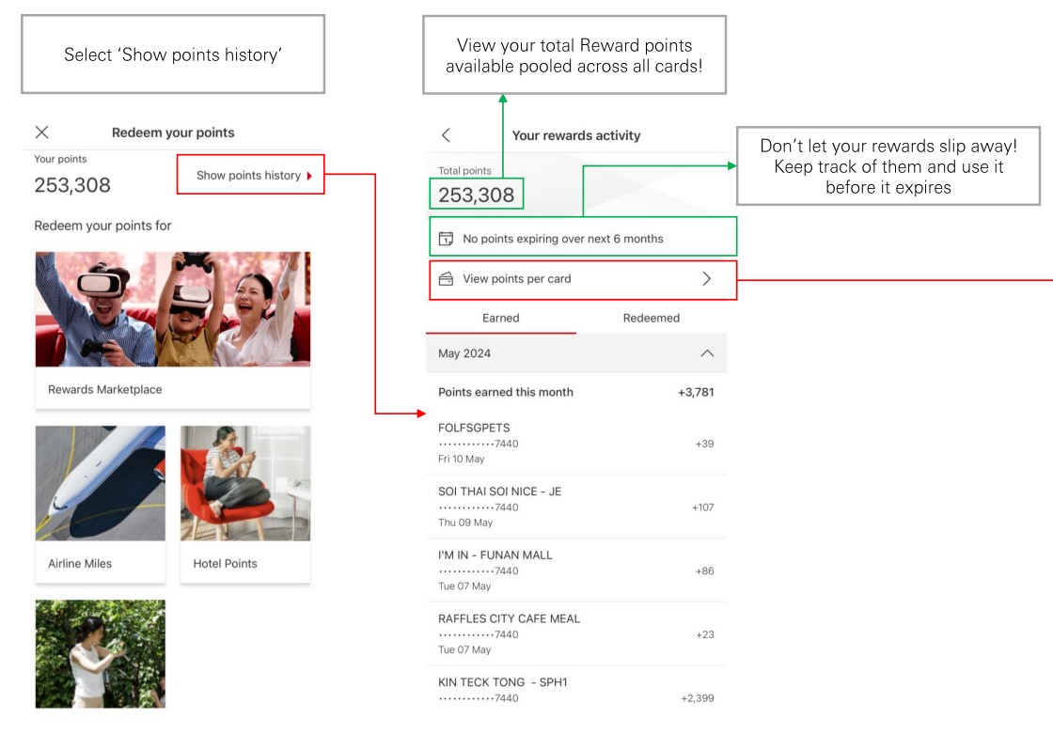Switch to the Redeemed tab

click(x=651, y=318)
